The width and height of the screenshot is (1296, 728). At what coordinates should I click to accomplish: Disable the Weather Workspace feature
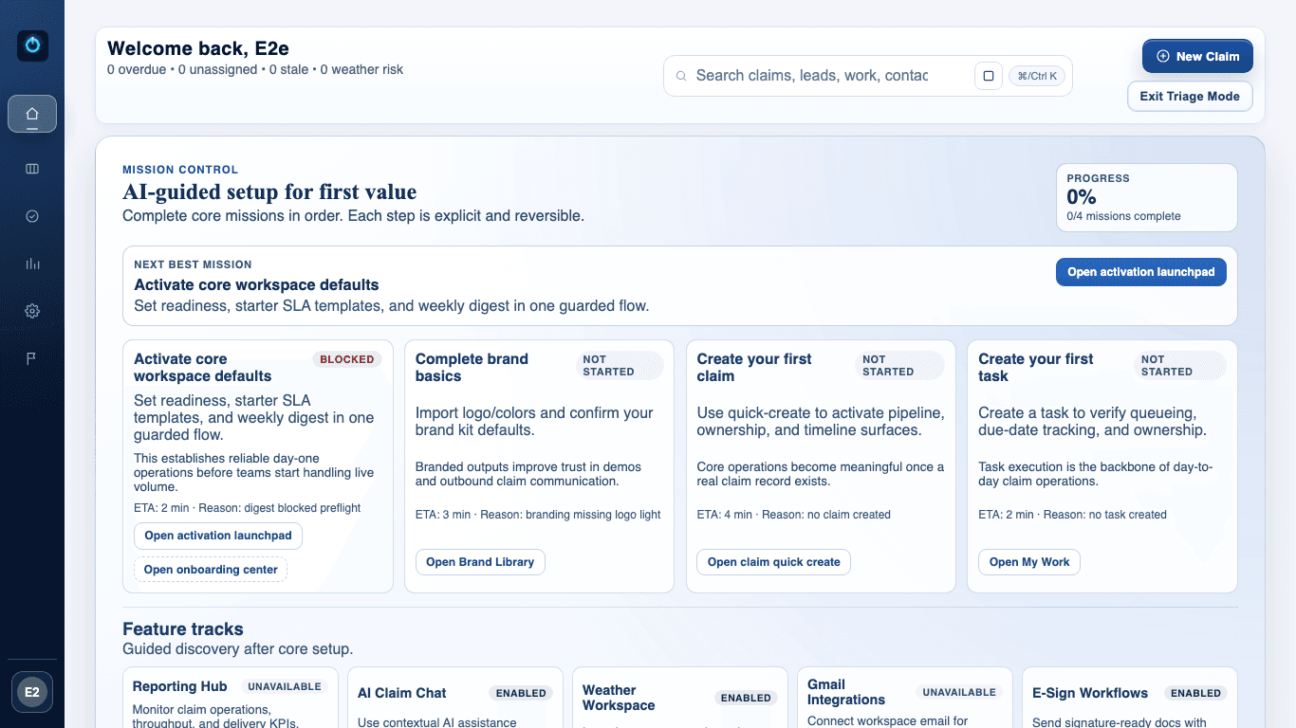[747, 698]
